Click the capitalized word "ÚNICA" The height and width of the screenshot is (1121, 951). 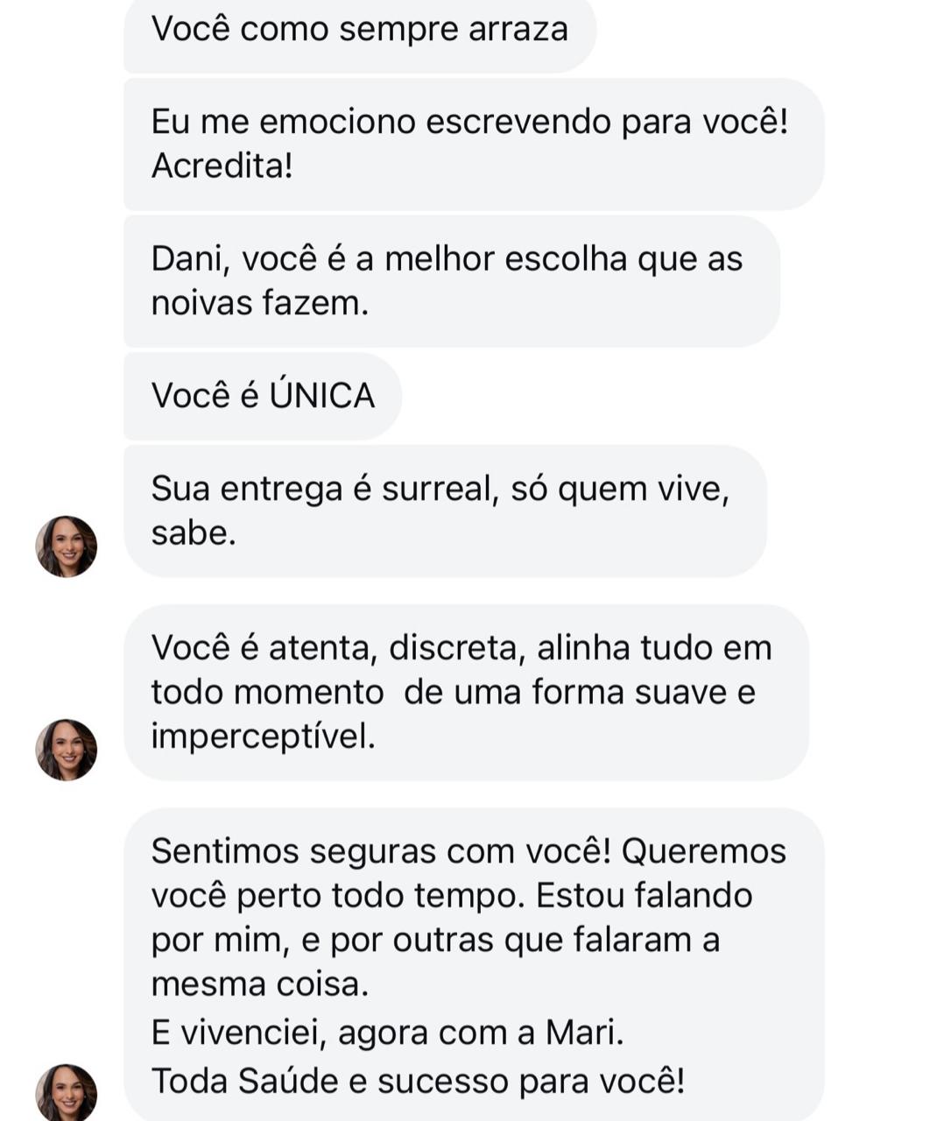pyautogui.click(x=321, y=396)
